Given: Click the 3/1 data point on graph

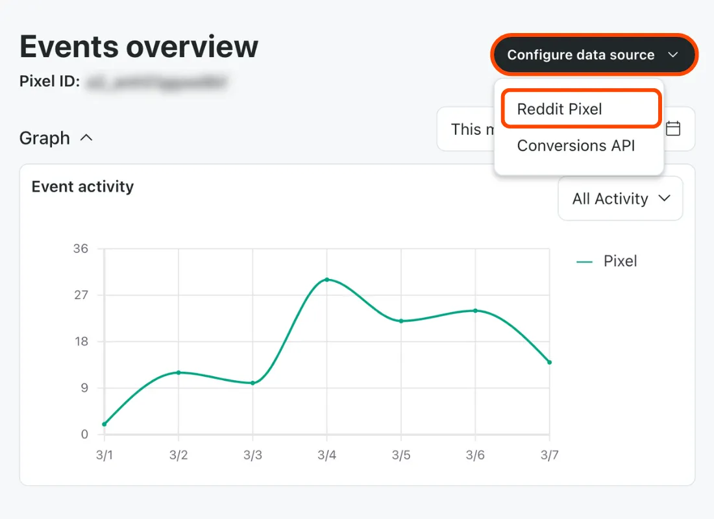Looking at the screenshot, I should pos(105,424).
